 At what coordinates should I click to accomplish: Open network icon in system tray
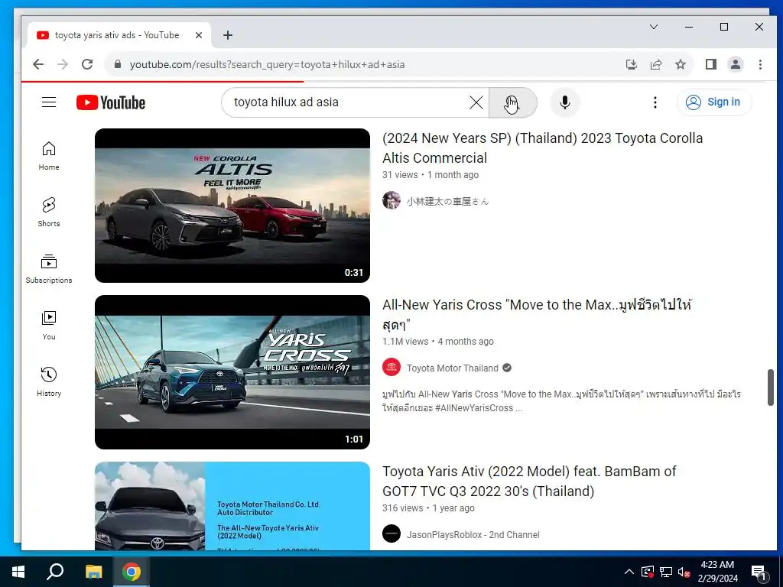click(x=666, y=572)
